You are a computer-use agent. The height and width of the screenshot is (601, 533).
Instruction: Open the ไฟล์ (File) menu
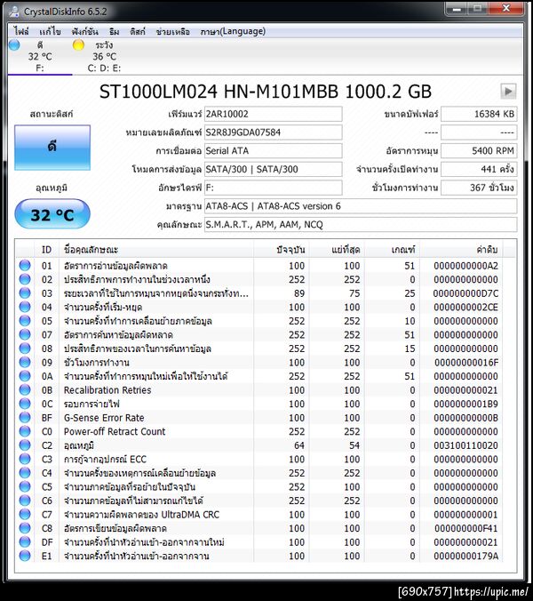(x=21, y=31)
